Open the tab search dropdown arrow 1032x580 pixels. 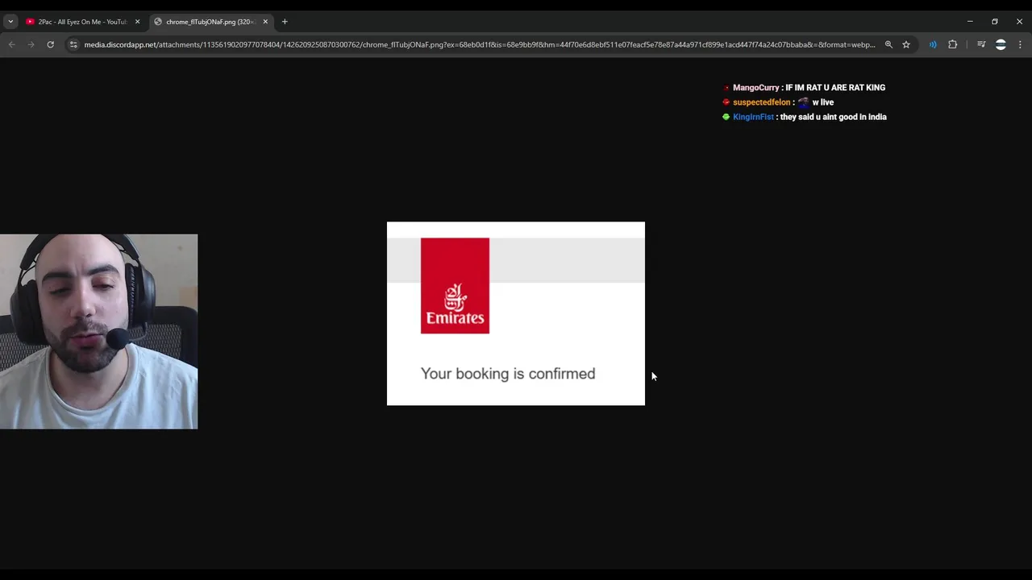10,22
